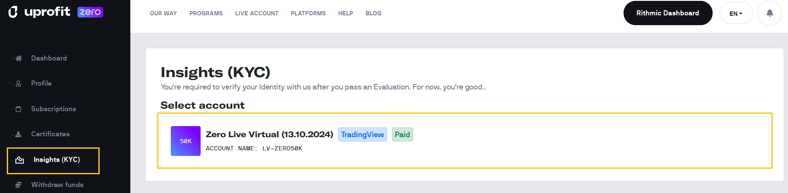Visit the BLOG link
This screenshot has width=788, height=193.
pos(374,13)
